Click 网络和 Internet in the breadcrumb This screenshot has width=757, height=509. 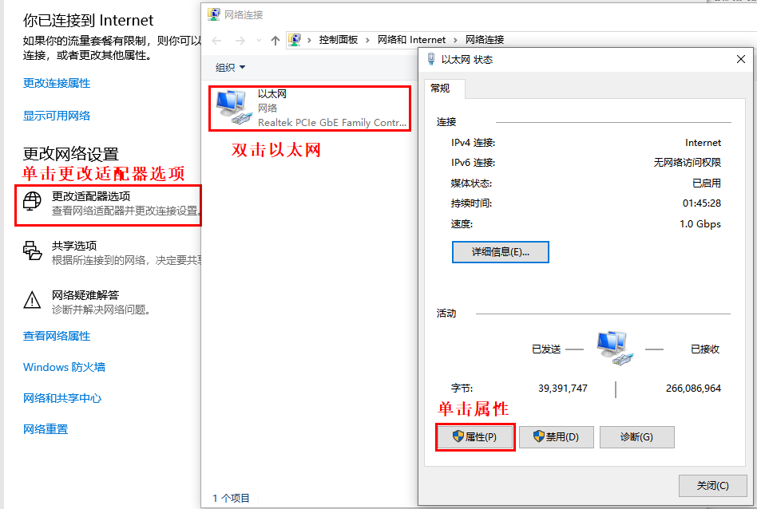(x=411, y=40)
